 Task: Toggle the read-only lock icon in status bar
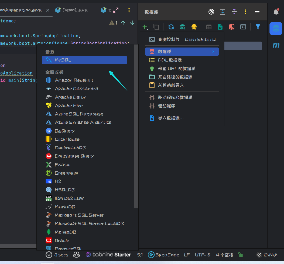click(240, 255)
